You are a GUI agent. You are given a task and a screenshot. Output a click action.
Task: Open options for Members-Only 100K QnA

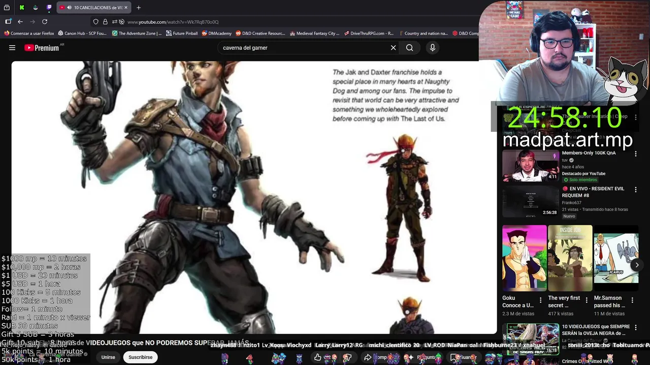pos(636,153)
